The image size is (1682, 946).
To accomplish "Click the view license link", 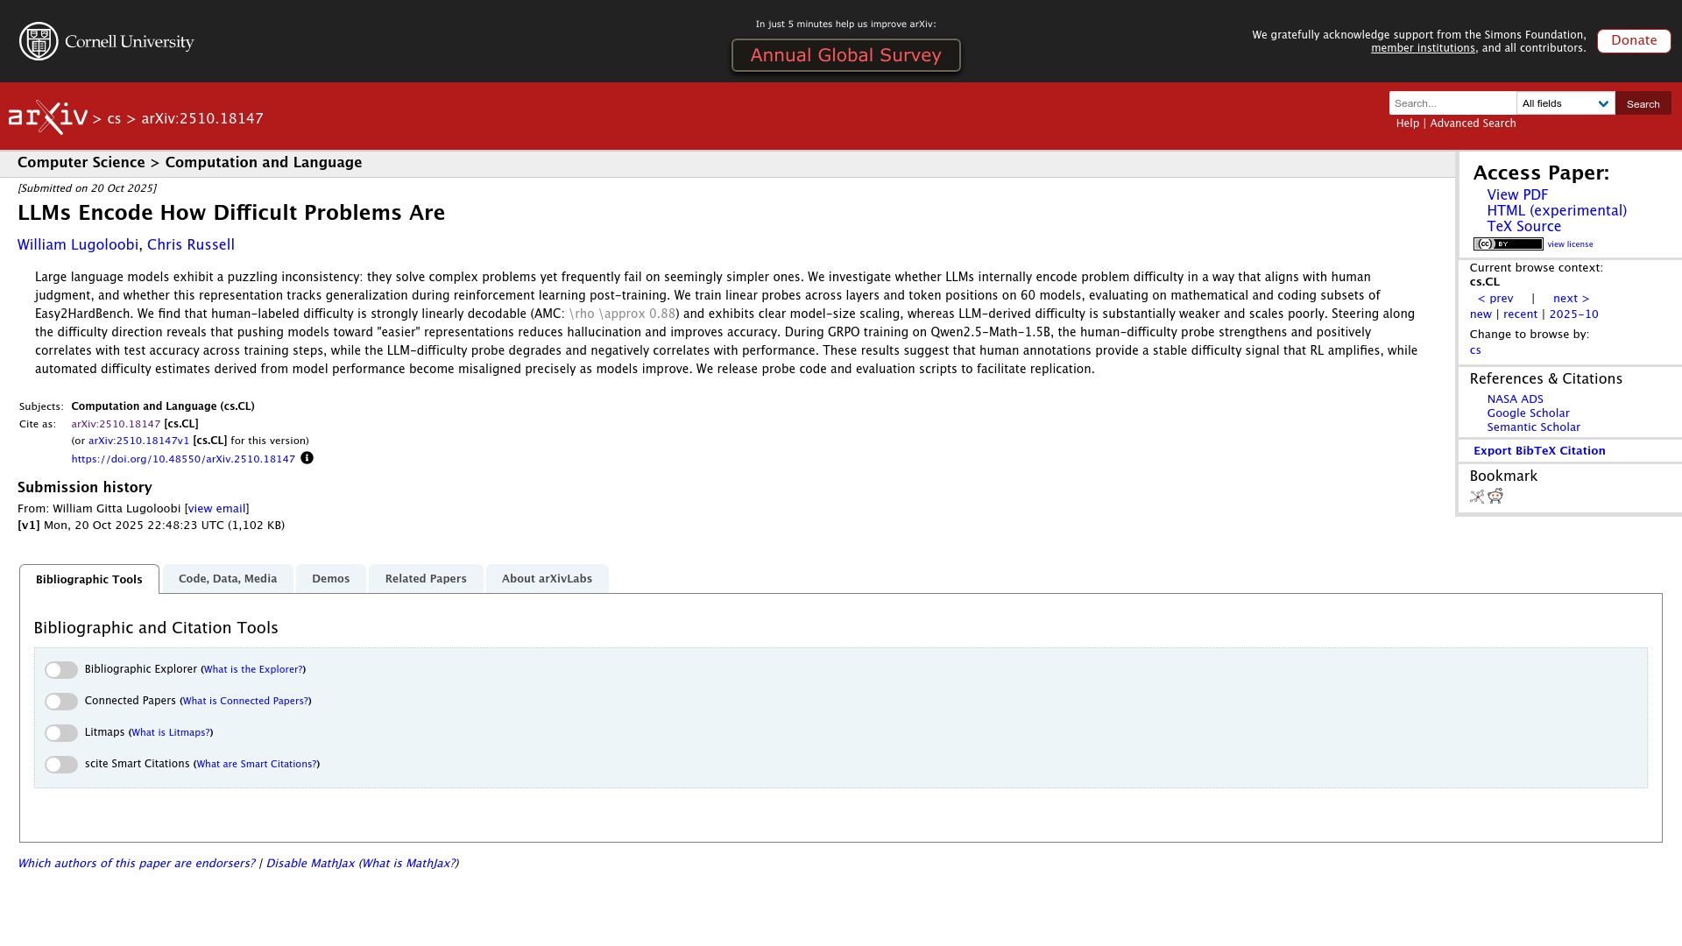I will pos(1570,244).
